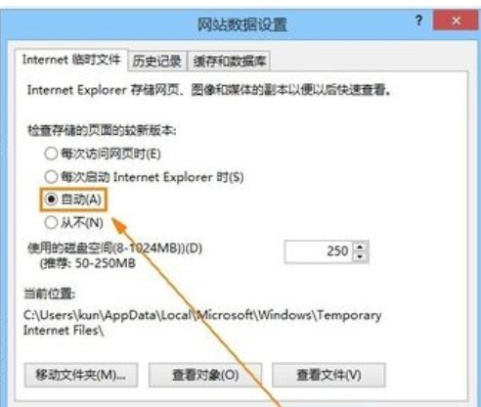Click the disk space field showing 250
Screen dimensions: 481x407
point(319,251)
